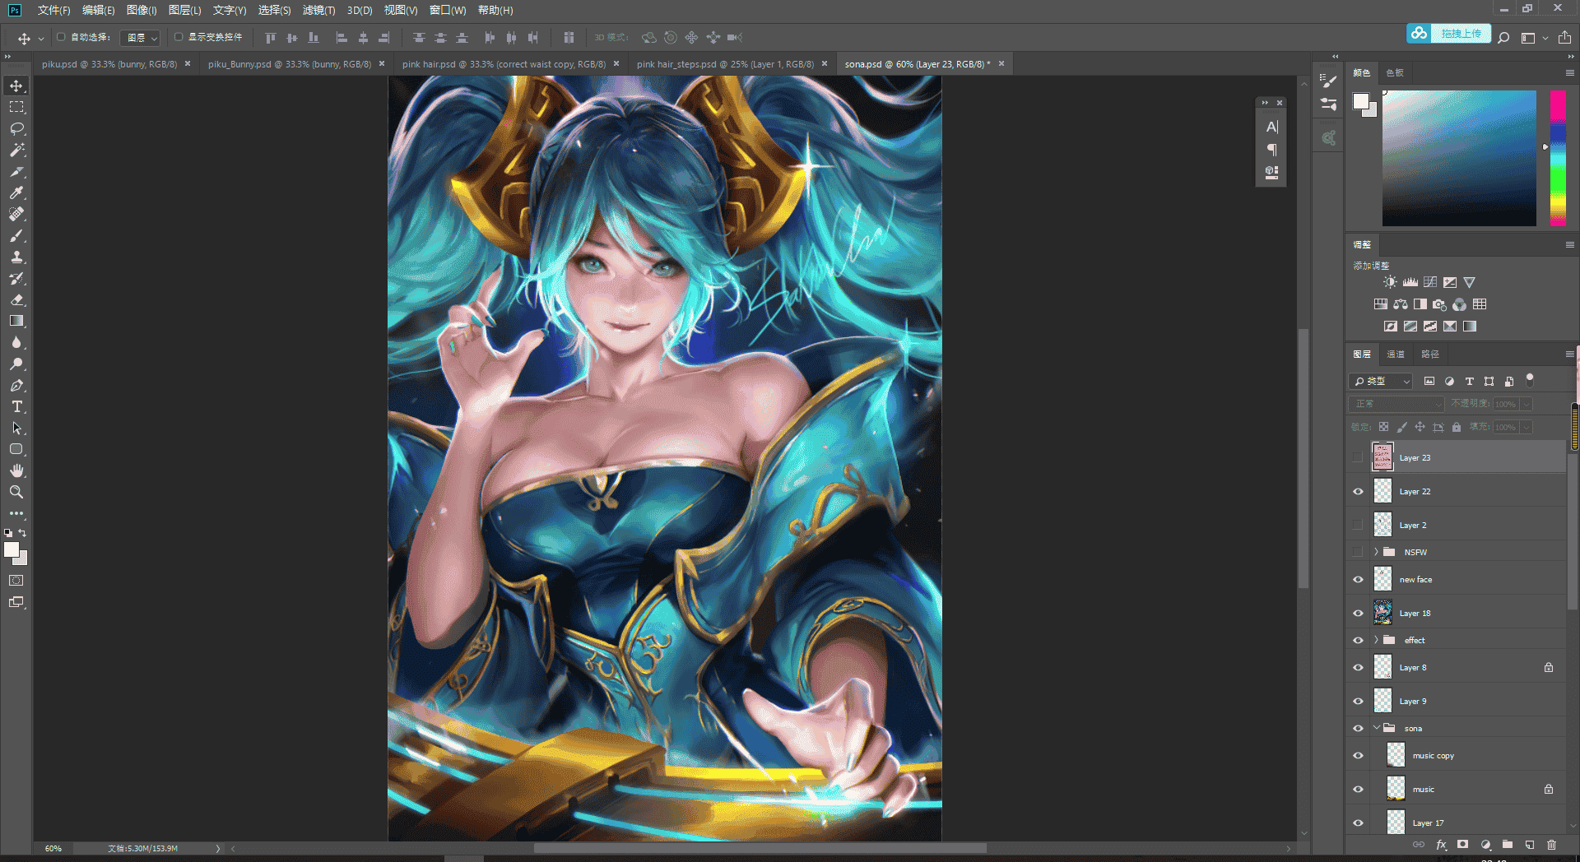Select the Eraser tool
The width and height of the screenshot is (1580, 862).
pyautogui.click(x=16, y=300)
